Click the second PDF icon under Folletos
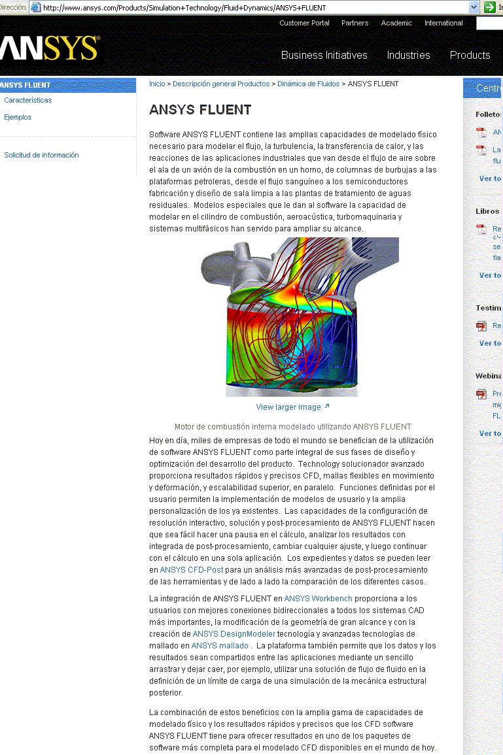Image resolution: width=503 pixels, height=755 pixels. coord(481,150)
